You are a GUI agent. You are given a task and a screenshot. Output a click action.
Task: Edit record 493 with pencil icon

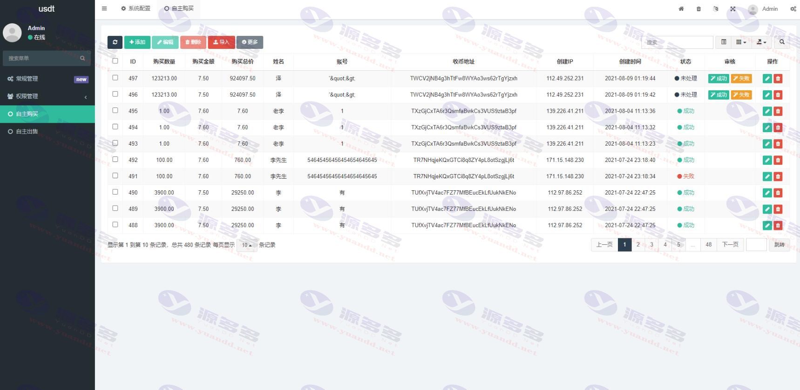[767, 144]
